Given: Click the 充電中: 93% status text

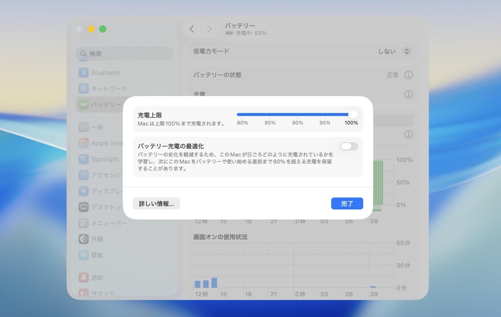Looking at the screenshot, I should click(x=251, y=33).
